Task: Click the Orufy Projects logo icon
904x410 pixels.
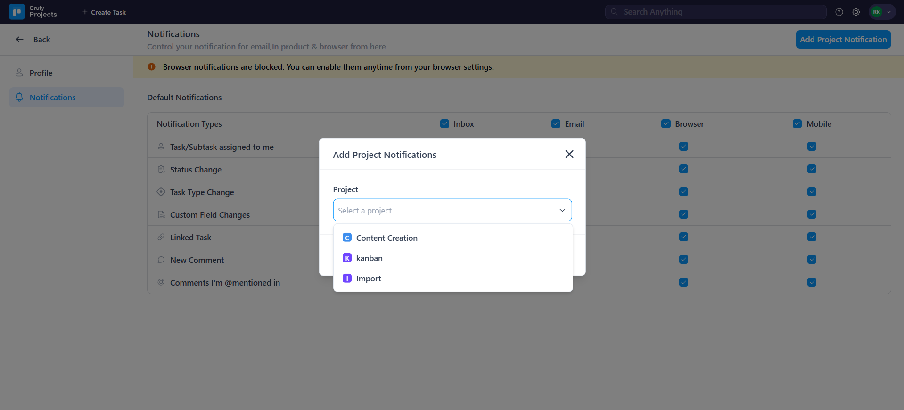Action: 17,12
